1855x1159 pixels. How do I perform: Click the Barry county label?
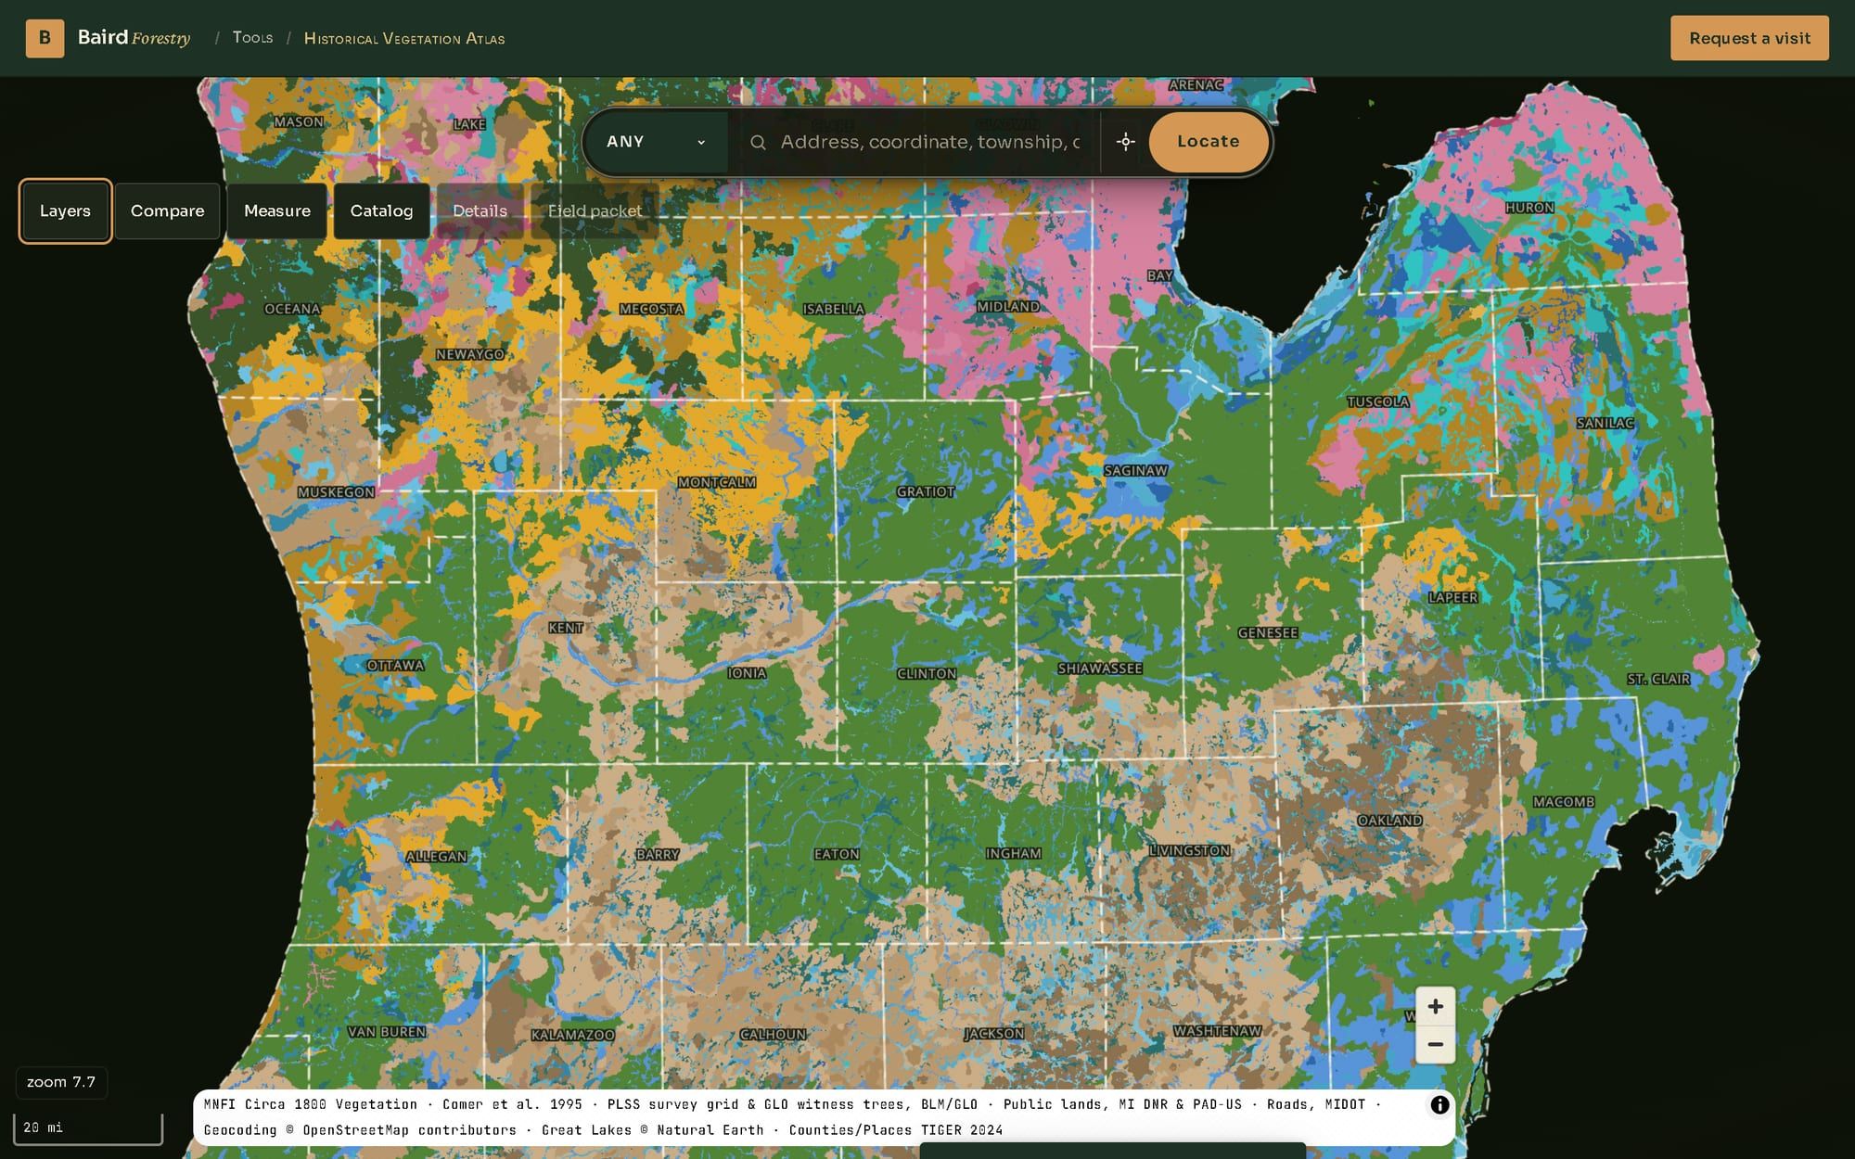(658, 854)
